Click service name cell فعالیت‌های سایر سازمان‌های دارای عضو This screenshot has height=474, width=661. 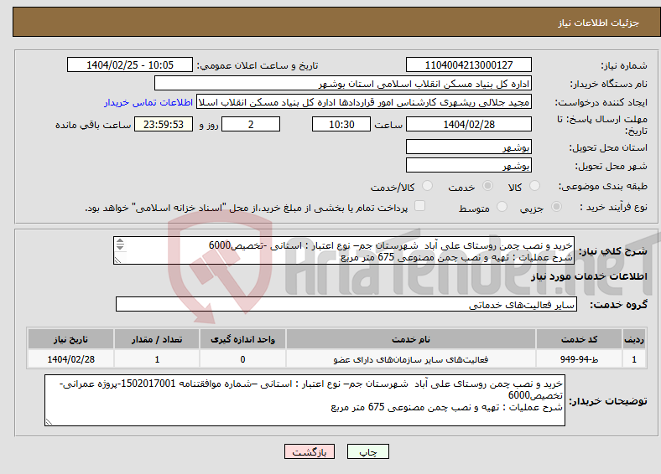(x=410, y=359)
